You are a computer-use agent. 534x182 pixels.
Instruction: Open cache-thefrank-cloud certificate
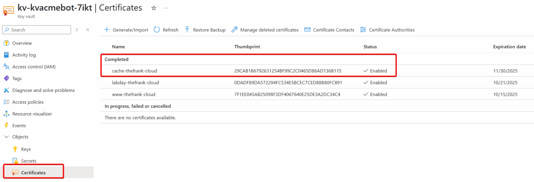[x=135, y=71]
